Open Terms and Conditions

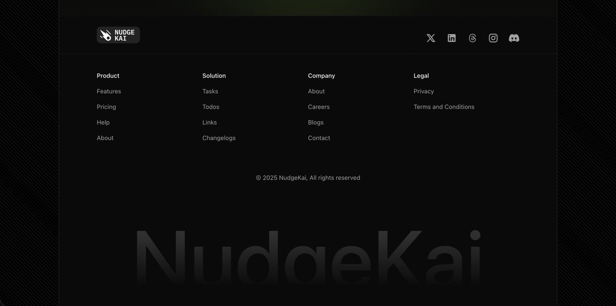point(444,107)
